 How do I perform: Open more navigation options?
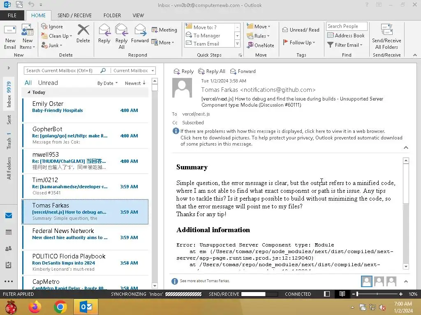9,281
